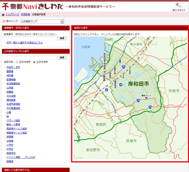Viewport: 189px width, 172px height.
Task: Focus the public facility search input field
Action: click(30, 58)
